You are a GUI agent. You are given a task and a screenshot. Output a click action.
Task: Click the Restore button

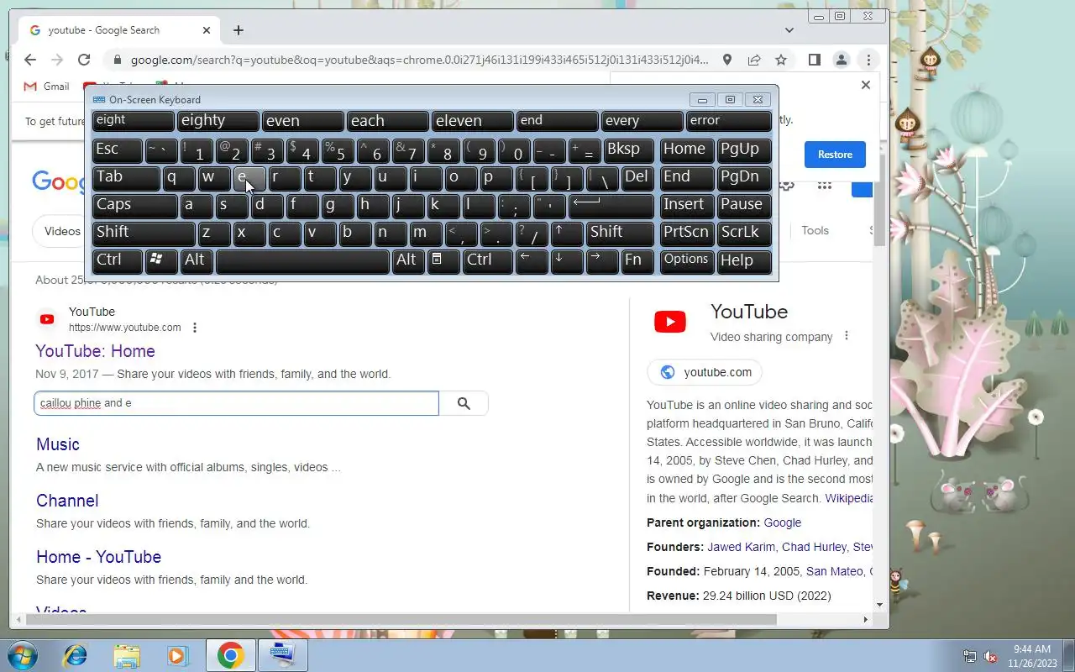click(x=835, y=155)
